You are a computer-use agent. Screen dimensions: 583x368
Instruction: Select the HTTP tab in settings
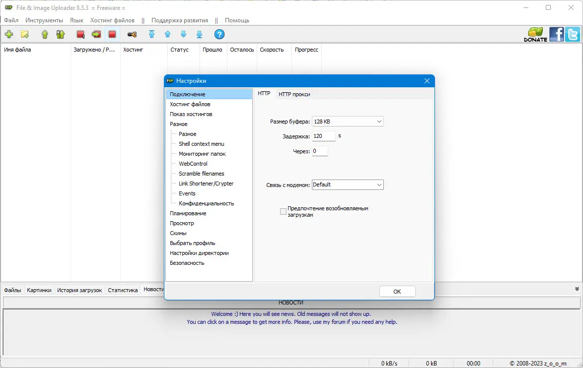click(x=264, y=94)
